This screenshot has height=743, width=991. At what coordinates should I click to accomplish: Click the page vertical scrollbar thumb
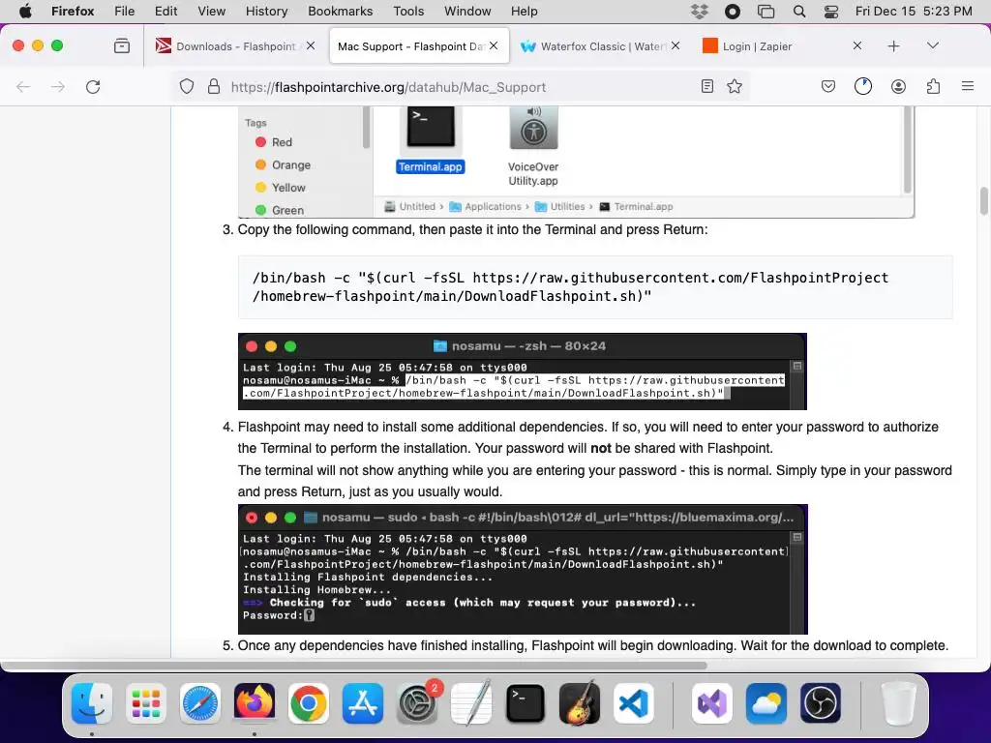click(984, 201)
